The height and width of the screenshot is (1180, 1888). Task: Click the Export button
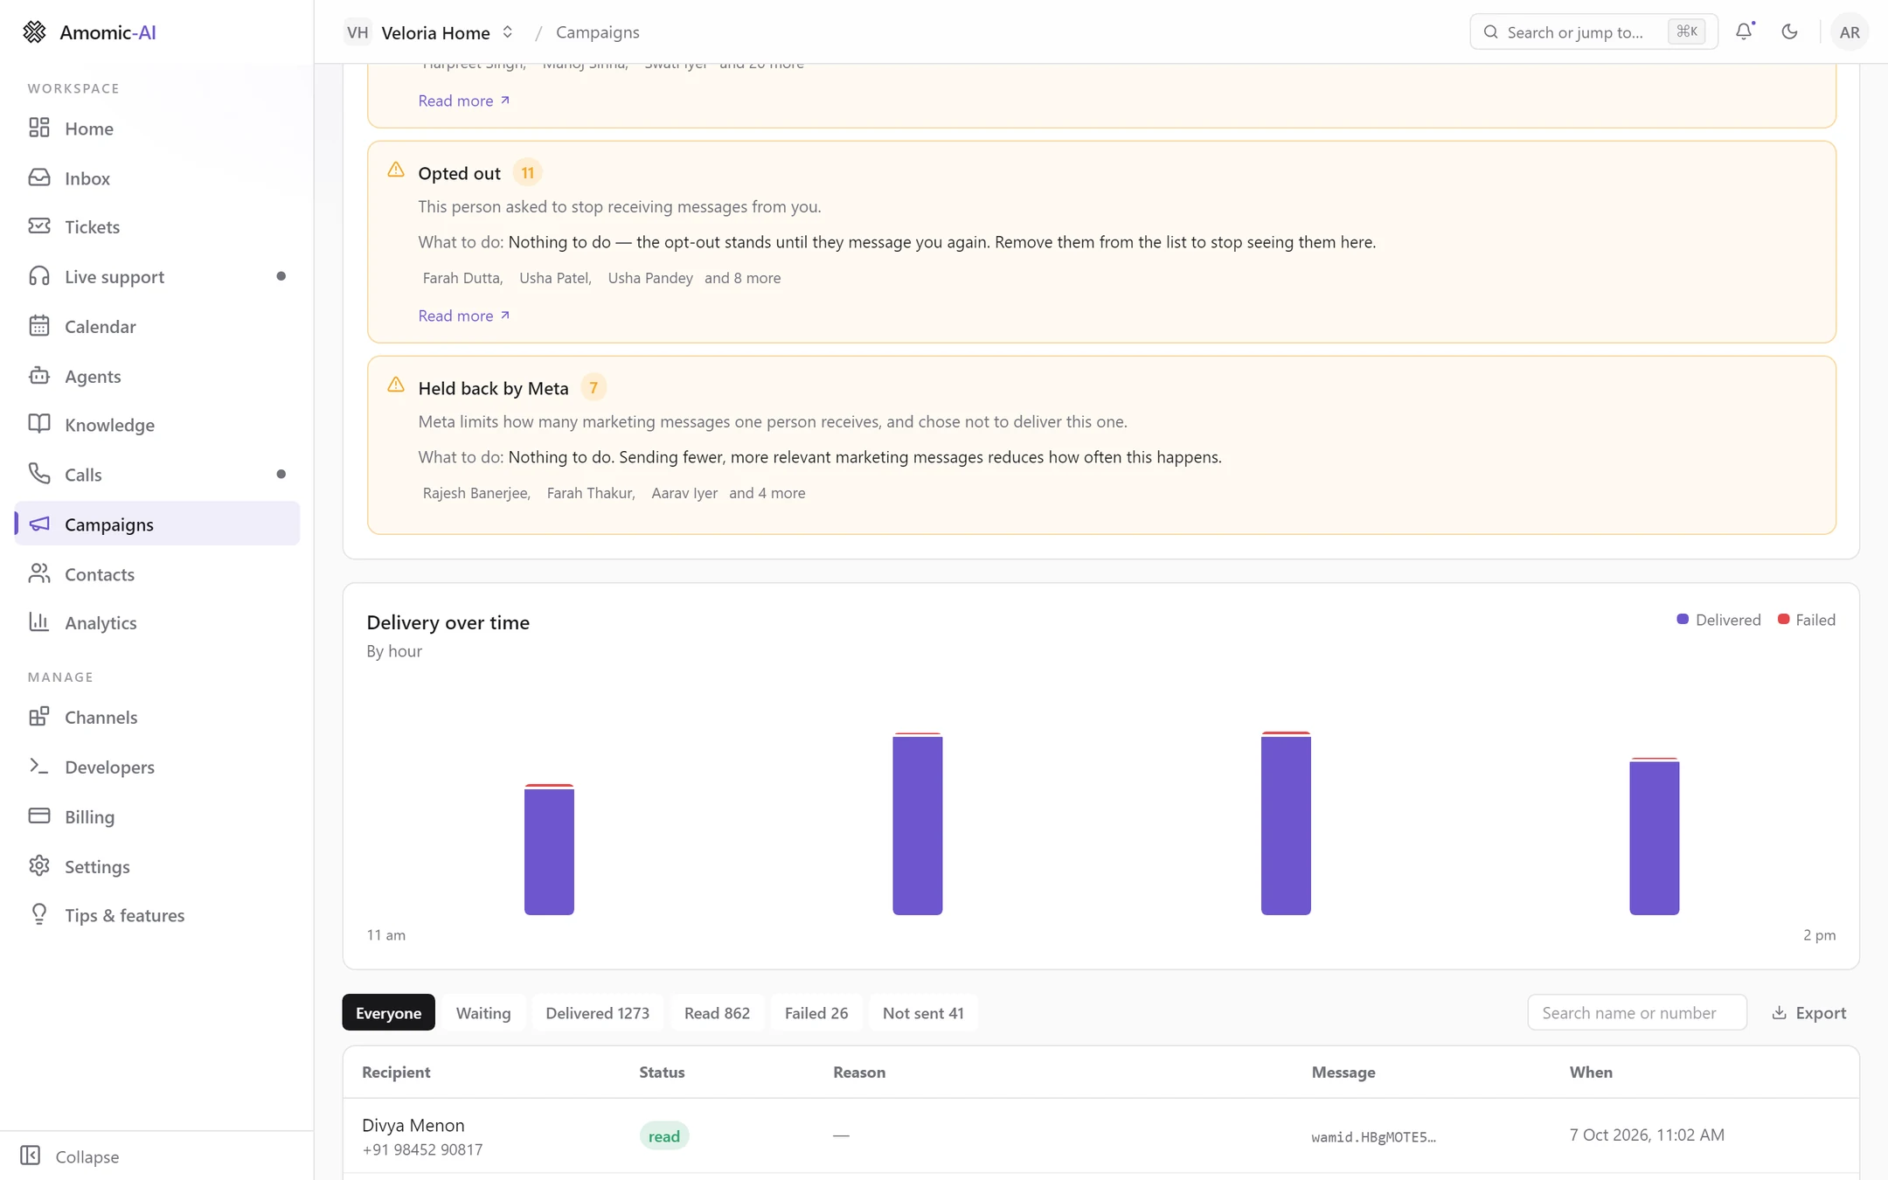[x=1809, y=1013]
